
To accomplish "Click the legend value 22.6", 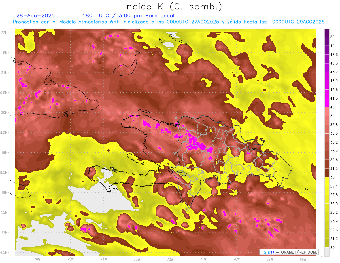I will pos(334,230).
